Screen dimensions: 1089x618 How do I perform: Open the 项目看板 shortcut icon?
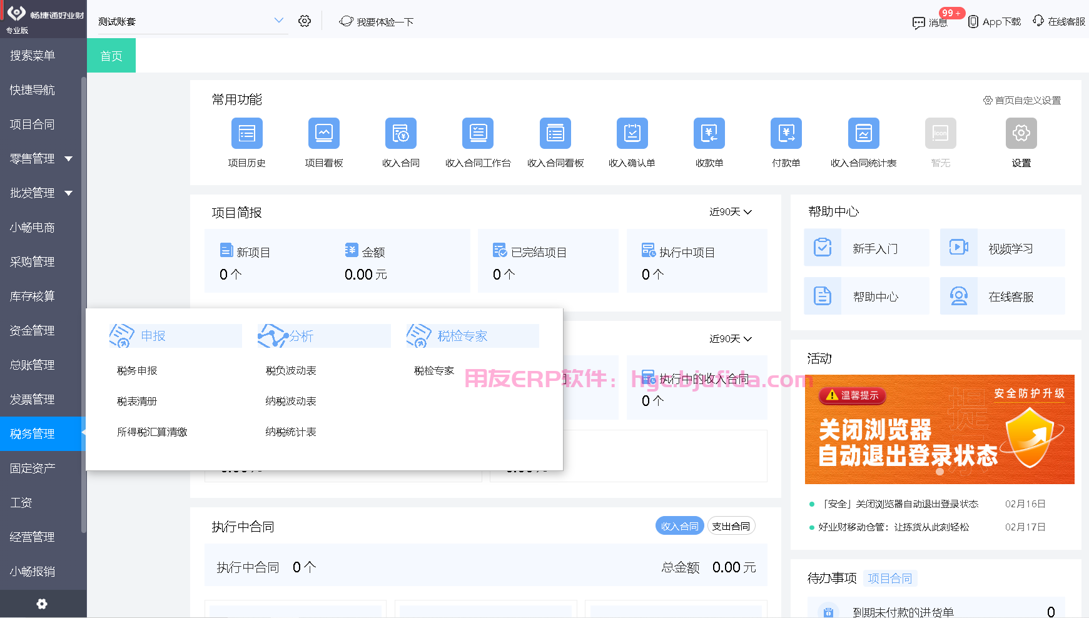[323, 133]
